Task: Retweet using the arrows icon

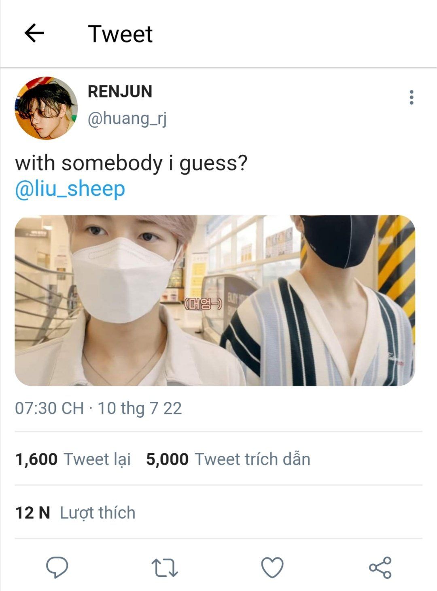Action: click(x=165, y=568)
